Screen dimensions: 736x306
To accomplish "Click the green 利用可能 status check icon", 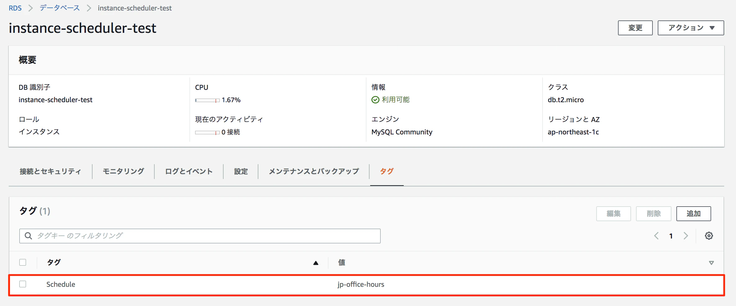I will pyautogui.click(x=375, y=100).
